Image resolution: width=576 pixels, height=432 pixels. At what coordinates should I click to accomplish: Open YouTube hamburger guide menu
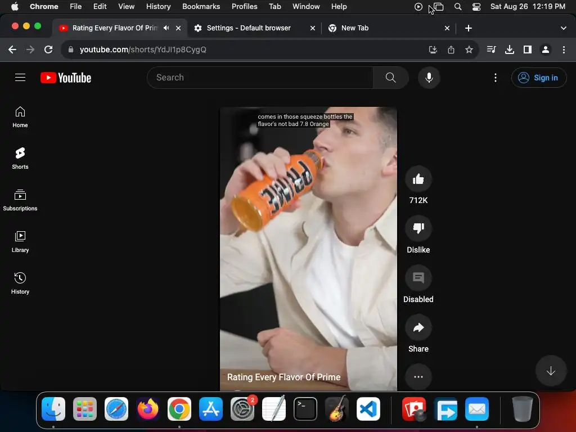(20, 78)
